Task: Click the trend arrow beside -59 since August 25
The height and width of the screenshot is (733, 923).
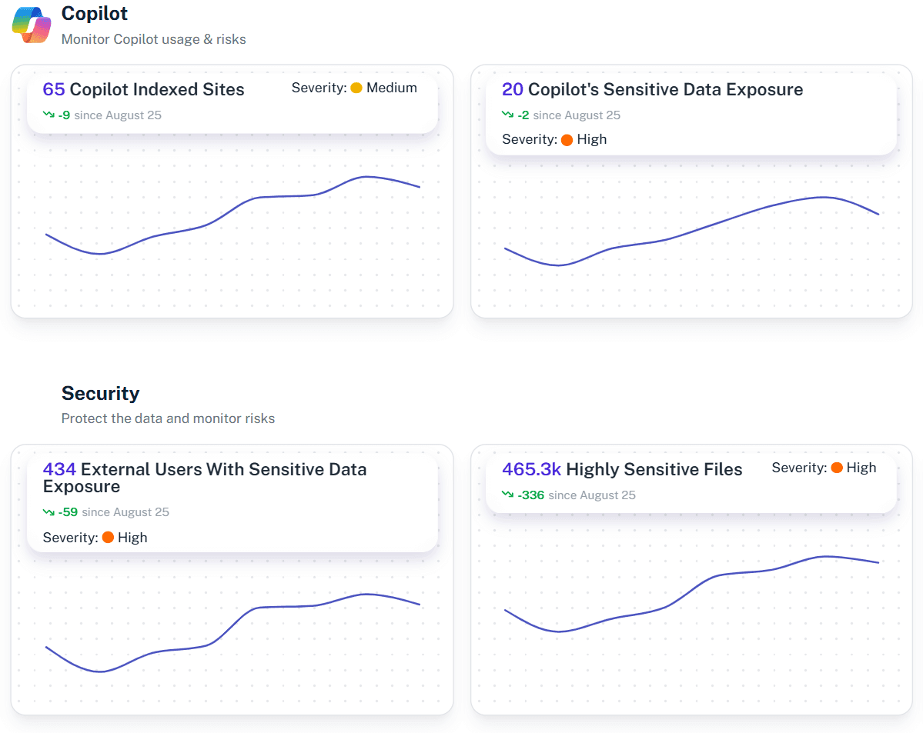Action: click(49, 511)
